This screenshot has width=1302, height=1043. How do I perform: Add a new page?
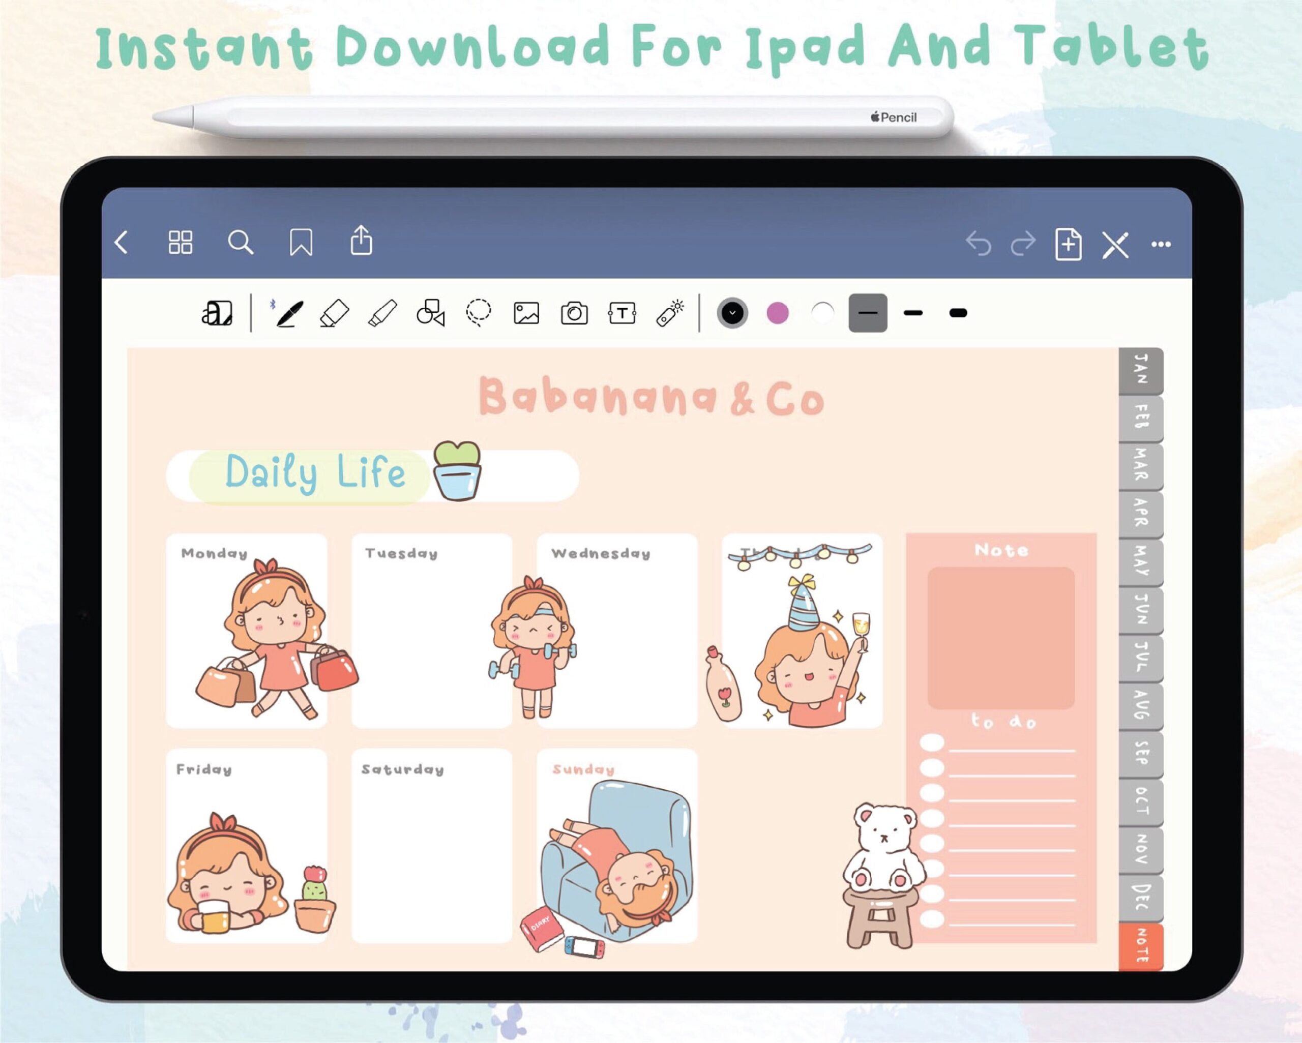coord(1068,244)
